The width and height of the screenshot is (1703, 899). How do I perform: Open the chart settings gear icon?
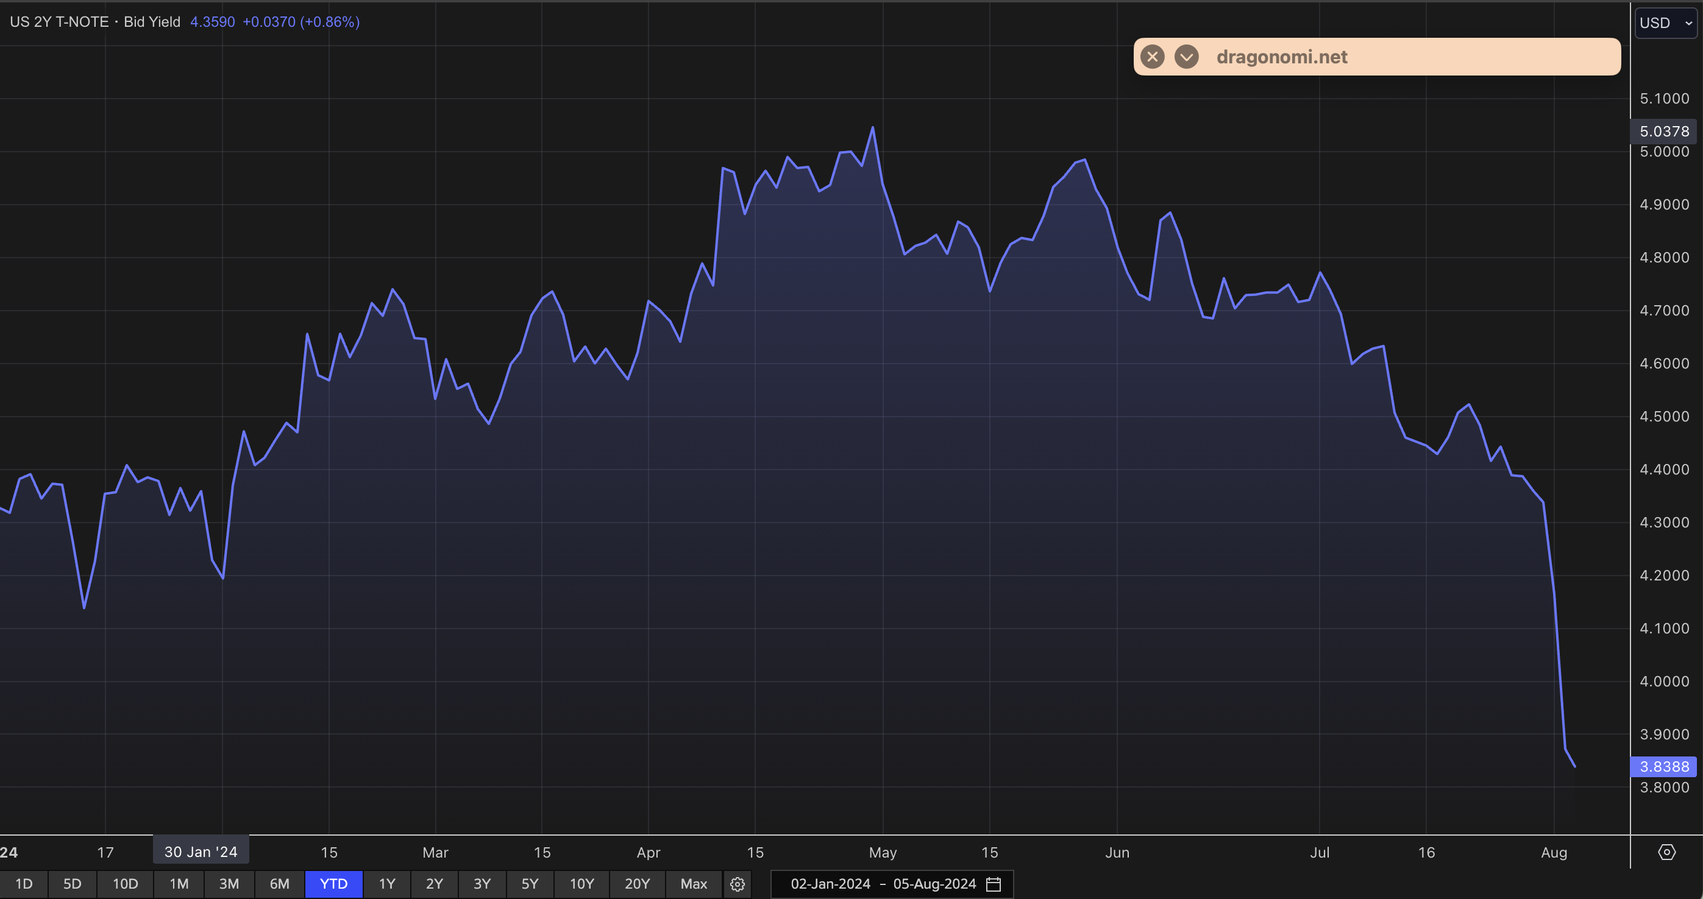[x=738, y=884]
